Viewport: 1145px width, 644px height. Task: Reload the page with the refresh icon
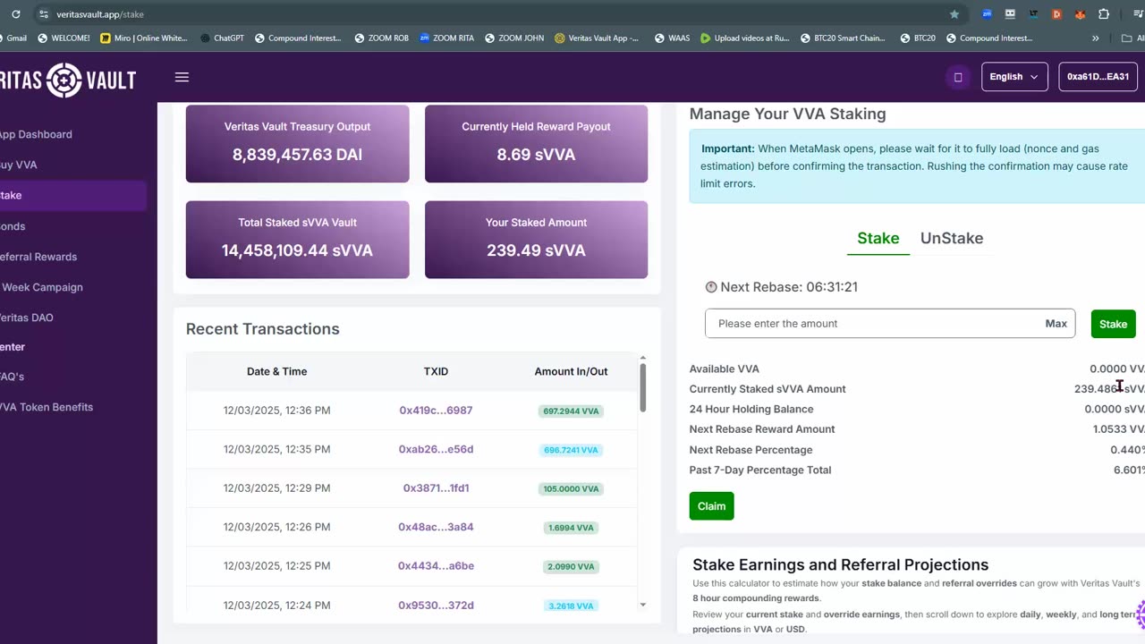(x=15, y=14)
